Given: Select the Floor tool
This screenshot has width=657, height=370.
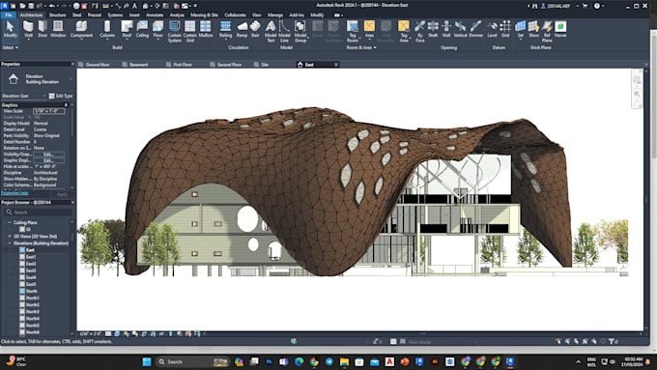Looking at the screenshot, I should [157, 29].
